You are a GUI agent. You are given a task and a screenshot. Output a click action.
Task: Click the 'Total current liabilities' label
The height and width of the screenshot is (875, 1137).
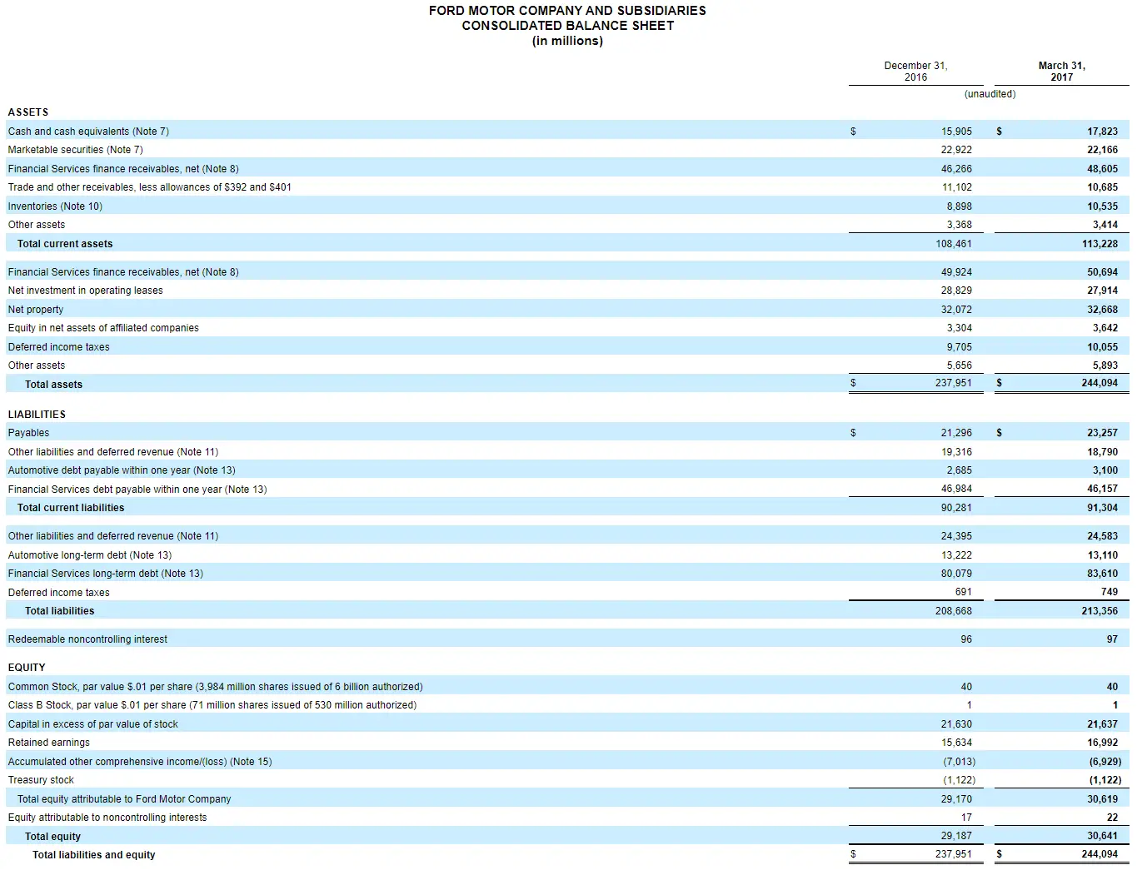tap(71, 508)
